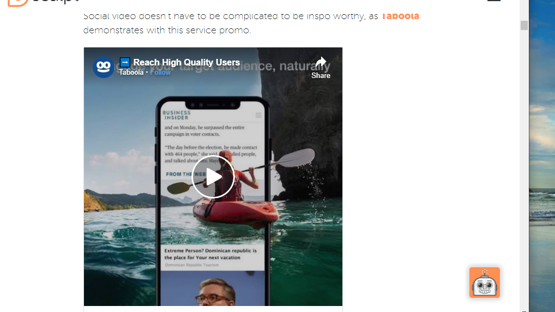The width and height of the screenshot is (555, 312).
Task: Play the Taboola promo video
Action: pyautogui.click(x=213, y=177)
